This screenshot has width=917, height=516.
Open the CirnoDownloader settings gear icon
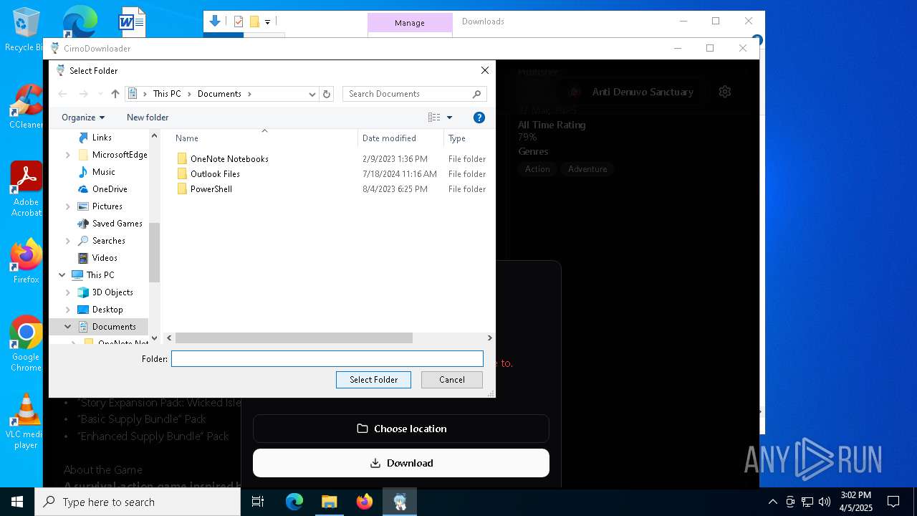(725, 92)
